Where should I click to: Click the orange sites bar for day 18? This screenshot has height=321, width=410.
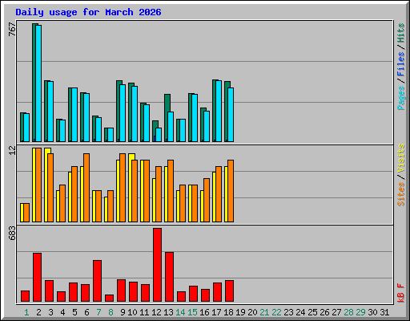pos(231,191)
